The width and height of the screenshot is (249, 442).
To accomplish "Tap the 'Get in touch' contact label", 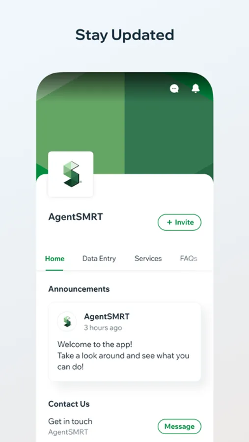I will pyautogui.click(x=70, y=421).
